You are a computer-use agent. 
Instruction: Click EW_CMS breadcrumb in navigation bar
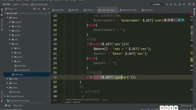tap(6, 4)
